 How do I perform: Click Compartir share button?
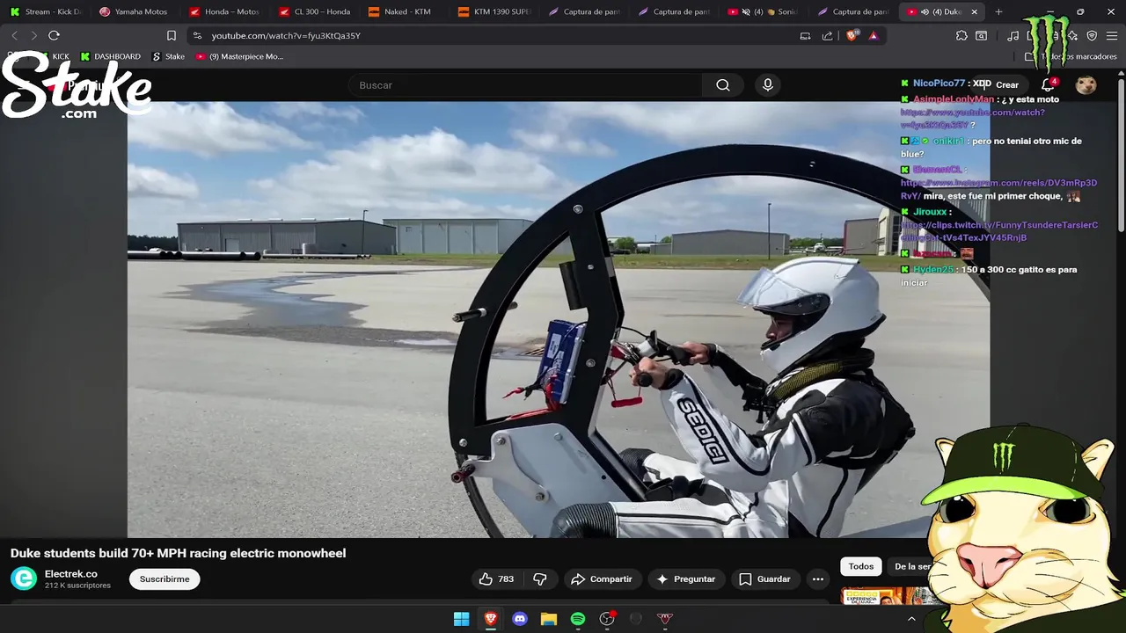click(x=602, y=579)
